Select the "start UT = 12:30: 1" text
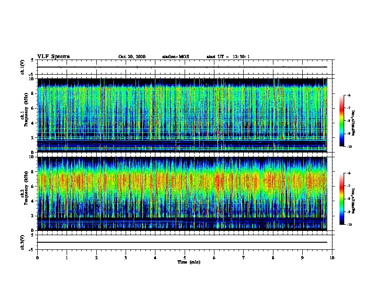Image resolution: width=374 pixels, height=289 pixels. (228, 57)
